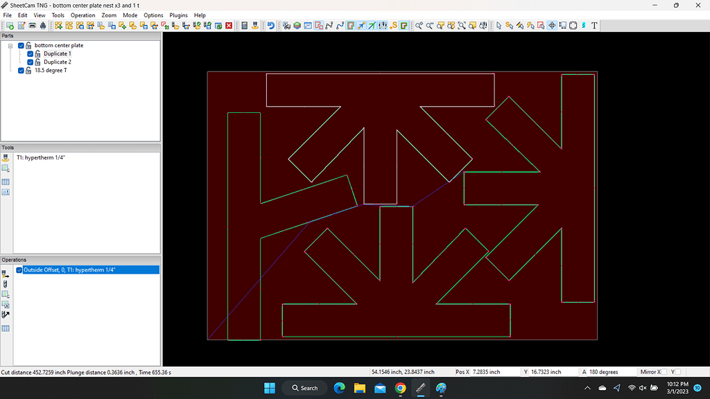This screenshot has width=710, height=399.
Task: Click the printer icon in the toolbar
Action: 31,25
